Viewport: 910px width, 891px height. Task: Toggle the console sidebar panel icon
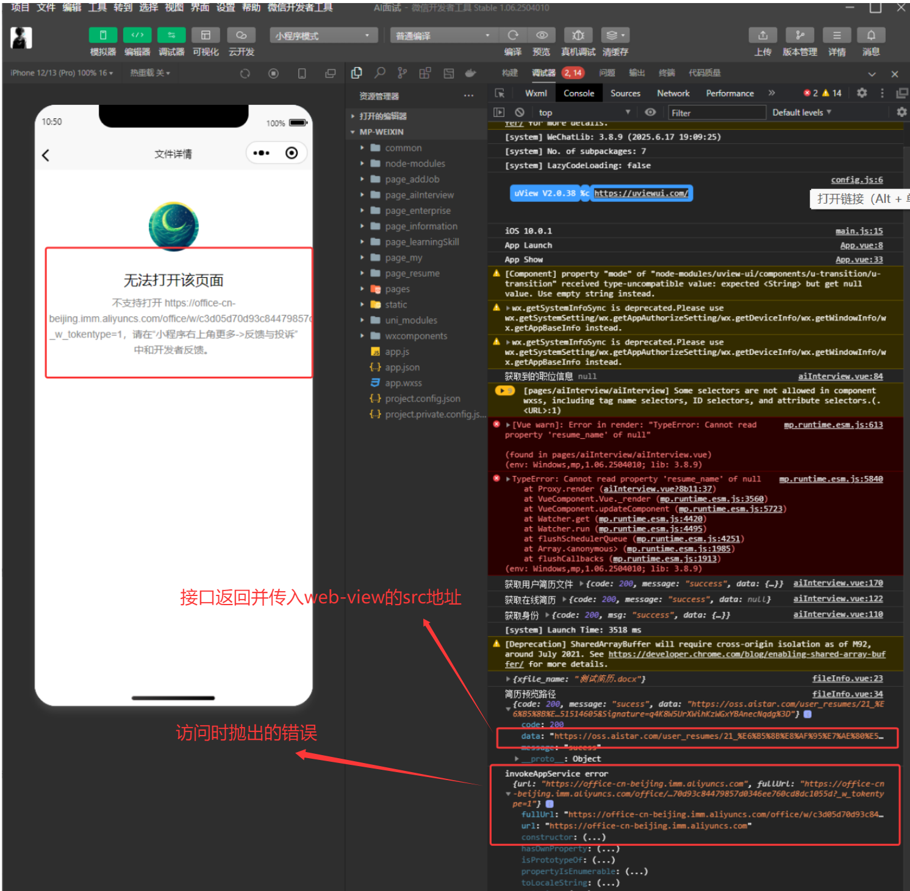tap(499, 112)
